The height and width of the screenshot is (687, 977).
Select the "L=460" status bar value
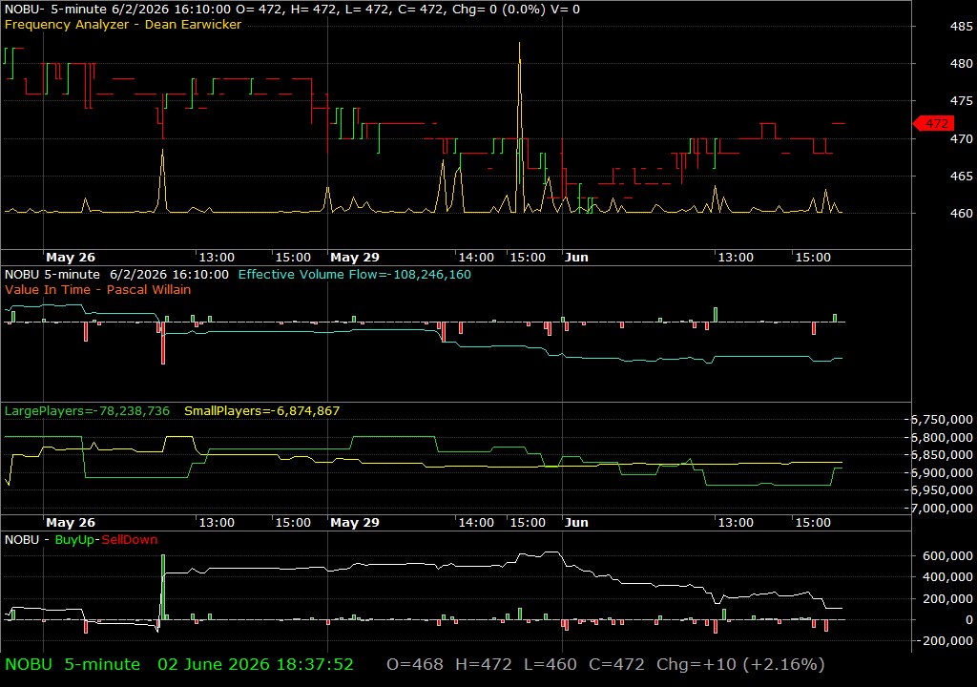pyautogui.click(x=551, y=664)
